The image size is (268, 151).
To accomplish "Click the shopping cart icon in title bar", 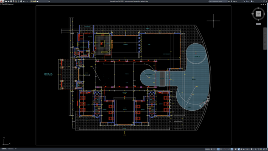I will pyautogui.click(x=244, y=1).
